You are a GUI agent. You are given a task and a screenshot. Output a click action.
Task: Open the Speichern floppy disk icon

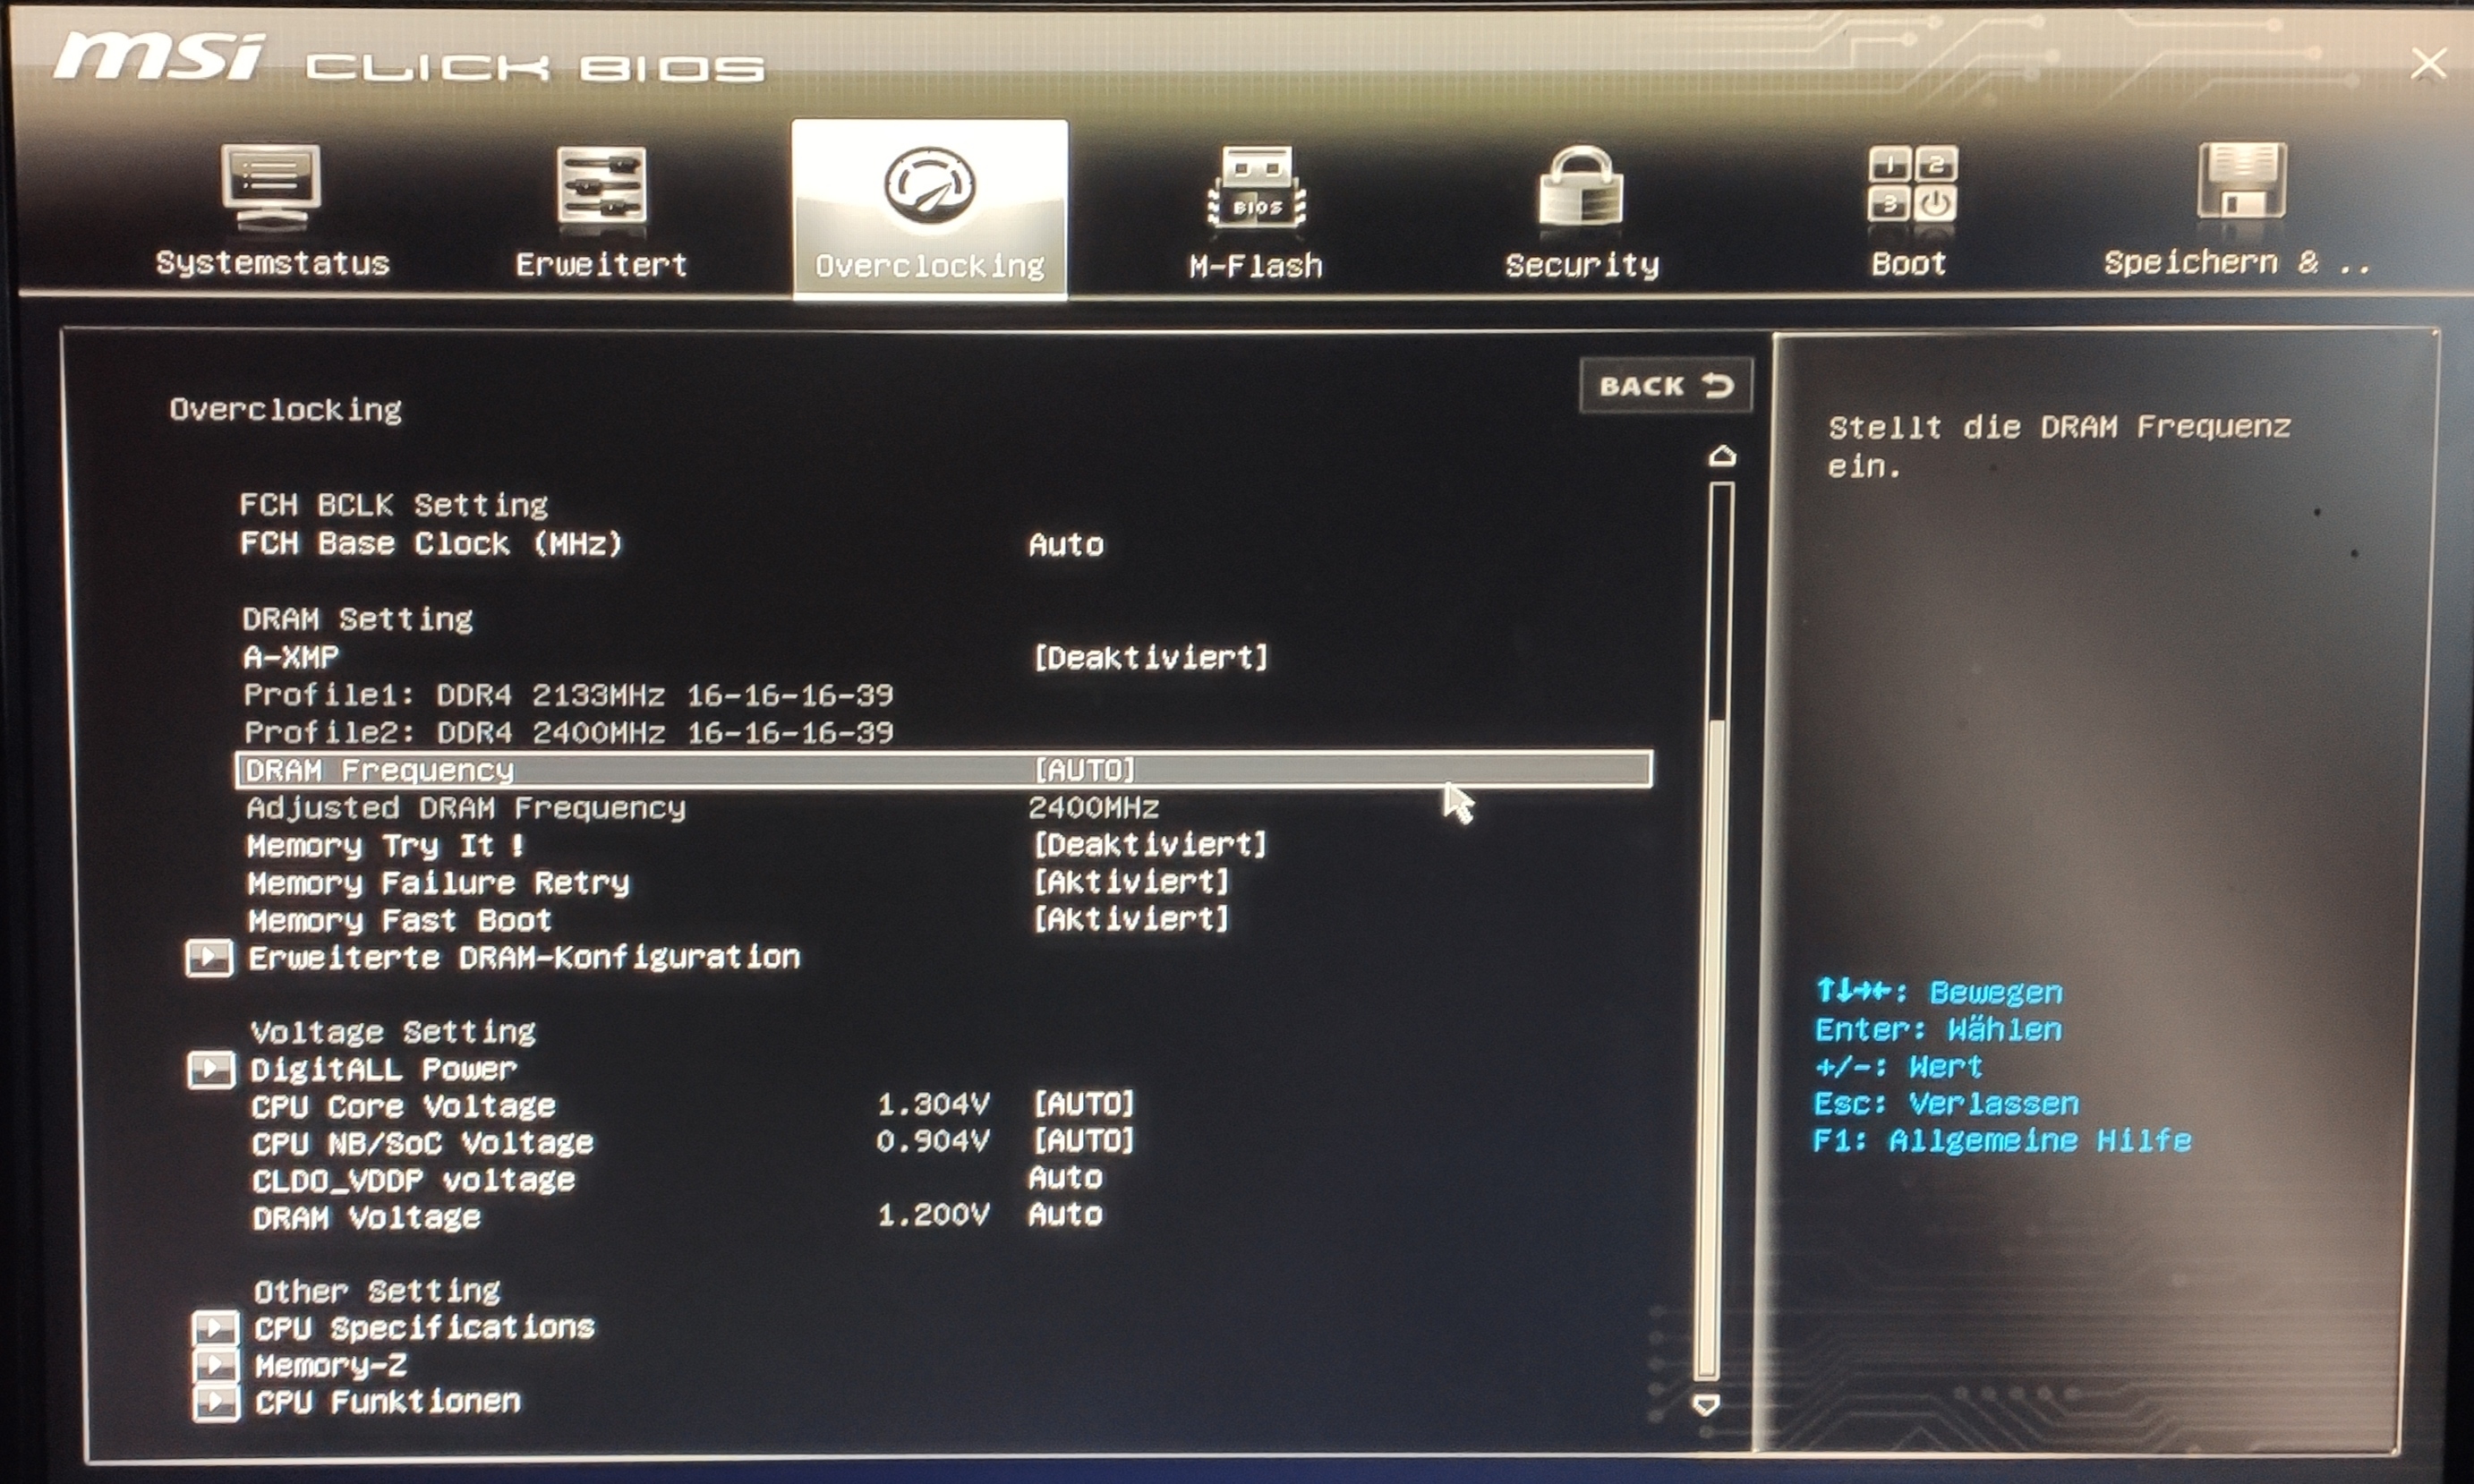coord(2240,182)
